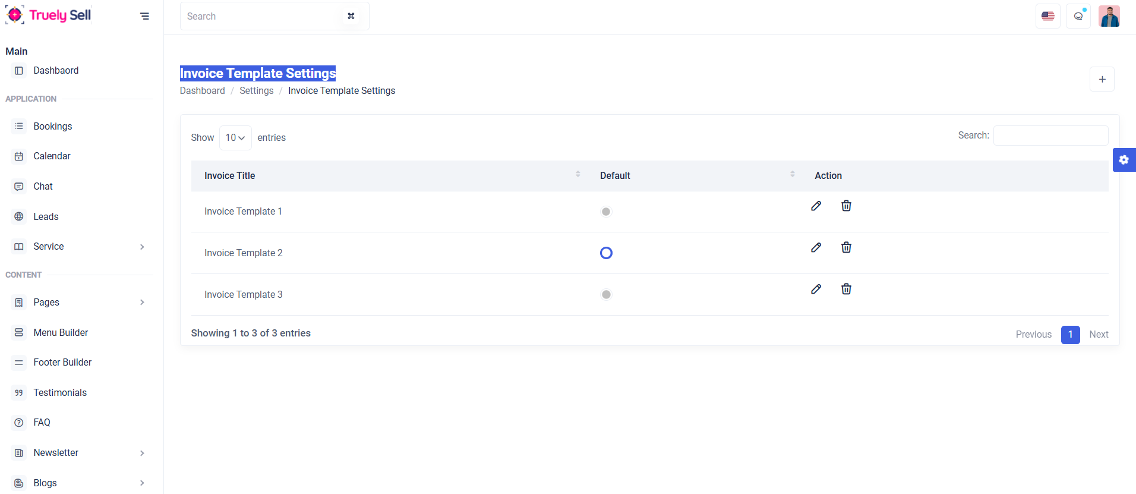Image resolution: width=1136 pixels, height=494 pixels.
Task: Click the edit pencil for Invoice Template 1
Action: tap(816, 206)
